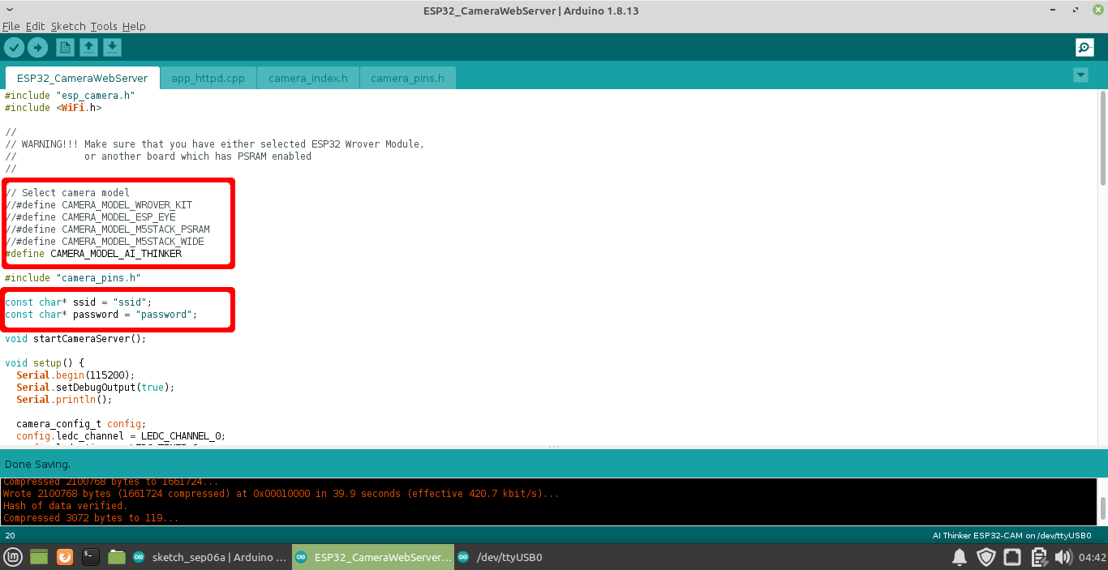1108x570 pixels.
Task: Launch the terminal from the taskbar
Action: (x=91, y=557)
